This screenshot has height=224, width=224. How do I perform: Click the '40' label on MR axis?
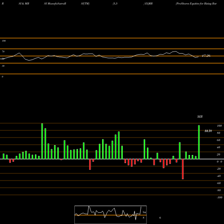(219, 147)
